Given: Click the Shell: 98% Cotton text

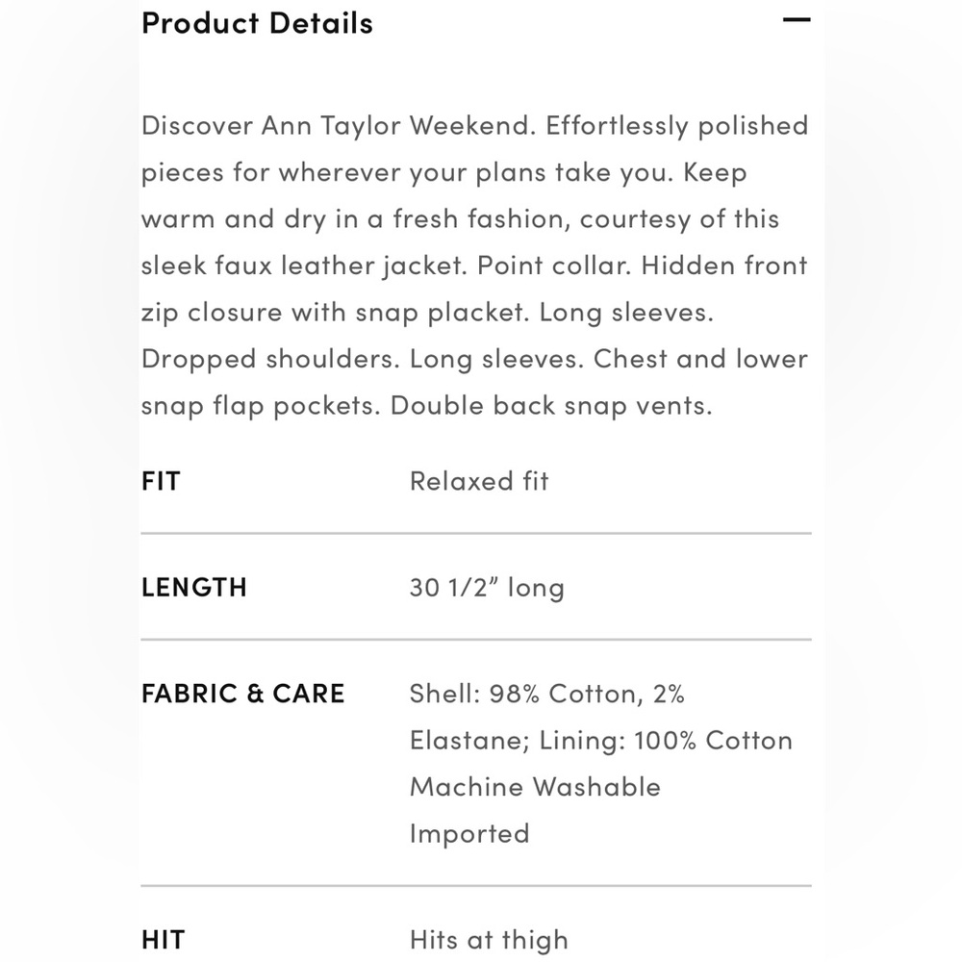Looking at the screenshot, I should click(x=526, y=694).
